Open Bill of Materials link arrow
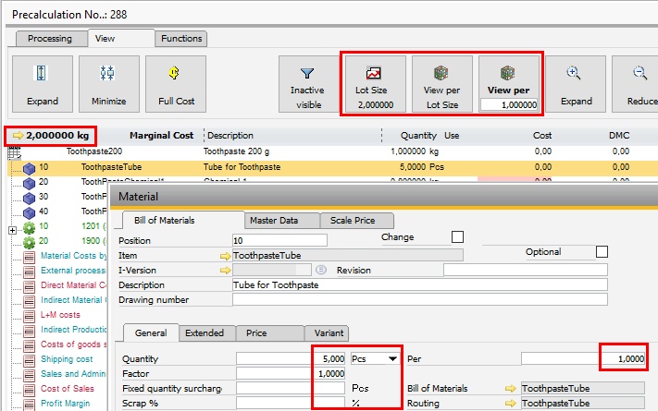 pos(512,389)
